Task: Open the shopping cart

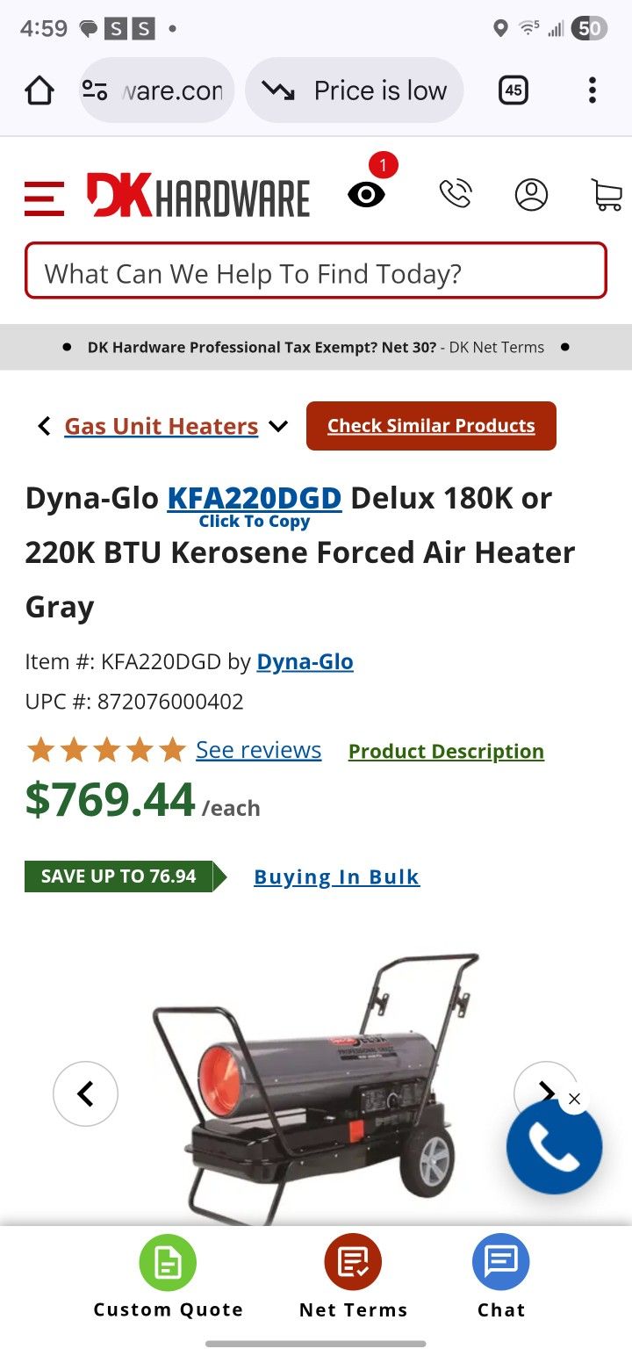Action: [607, 194]
